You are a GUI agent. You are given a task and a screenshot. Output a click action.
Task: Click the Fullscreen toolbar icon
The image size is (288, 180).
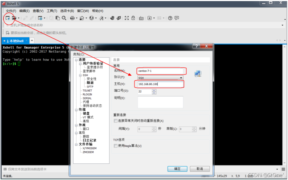127,18
